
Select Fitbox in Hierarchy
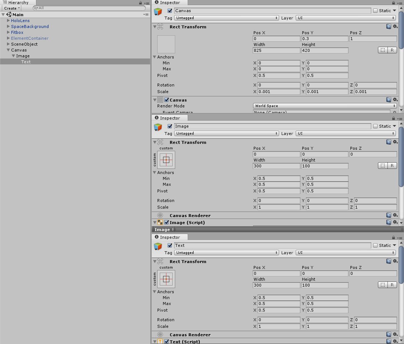(17, 32)
